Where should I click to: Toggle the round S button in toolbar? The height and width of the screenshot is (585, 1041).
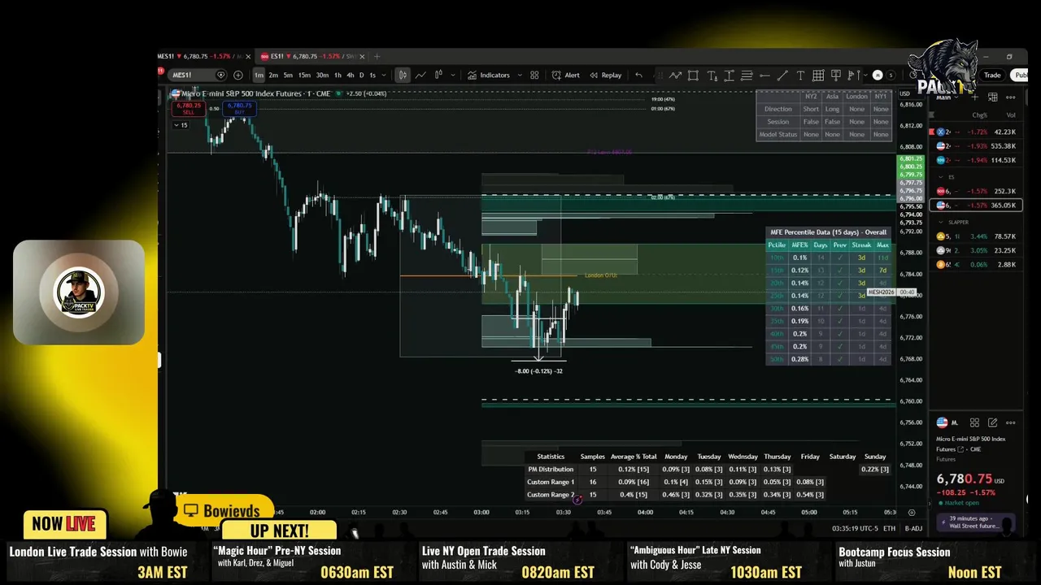[x=891, y=75]
